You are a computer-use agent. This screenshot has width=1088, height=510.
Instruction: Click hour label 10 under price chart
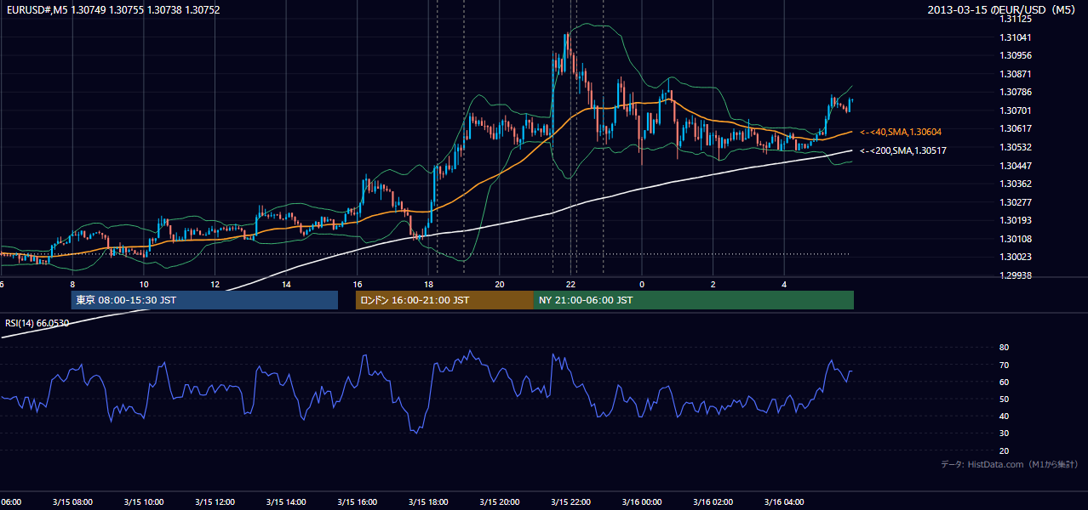144,284
